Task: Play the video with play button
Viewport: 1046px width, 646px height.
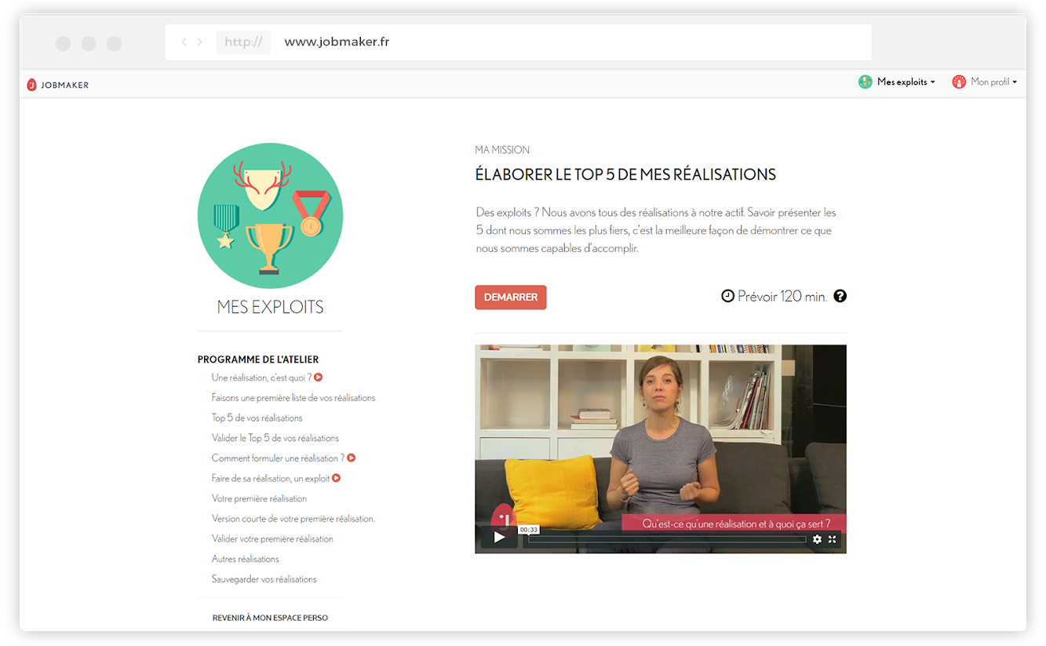Action: [499, 538]
